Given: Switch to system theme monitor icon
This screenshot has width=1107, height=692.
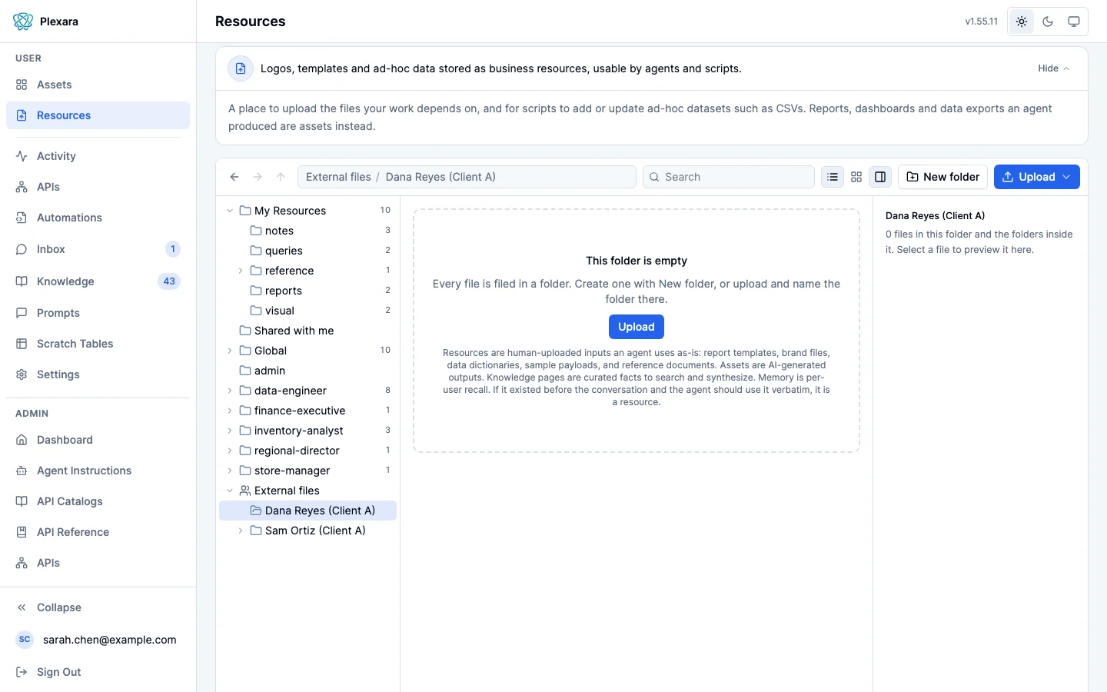Looking at the screenshot, I should (x=1074, y=22).
